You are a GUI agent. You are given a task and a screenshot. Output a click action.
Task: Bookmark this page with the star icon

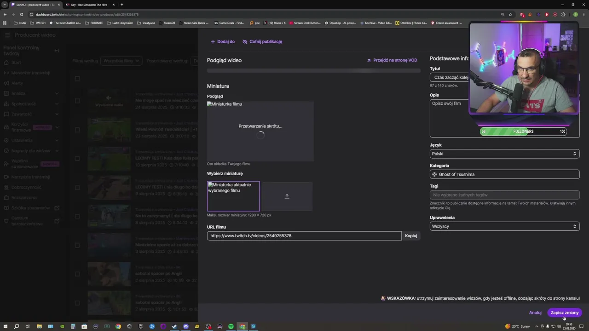pos(510,14)
